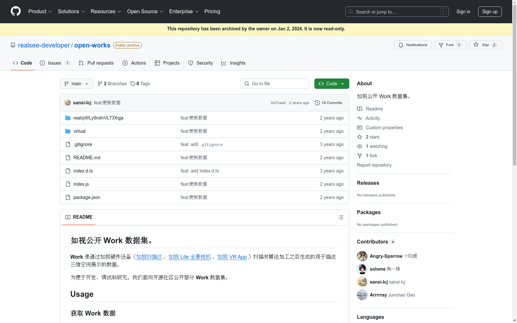Click the Notifications bell button
Screen dimensions: 517x323
pyautogui.click(x=413, y=45)
